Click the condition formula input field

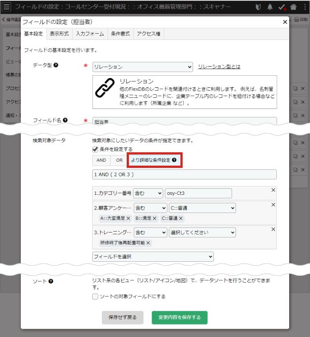pyautogui.click(x=184, y=174)
